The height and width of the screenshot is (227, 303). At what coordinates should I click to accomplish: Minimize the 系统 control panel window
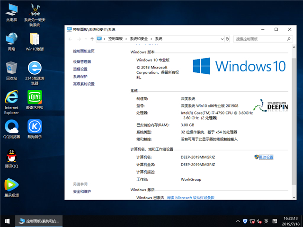(x=263, y=29)
